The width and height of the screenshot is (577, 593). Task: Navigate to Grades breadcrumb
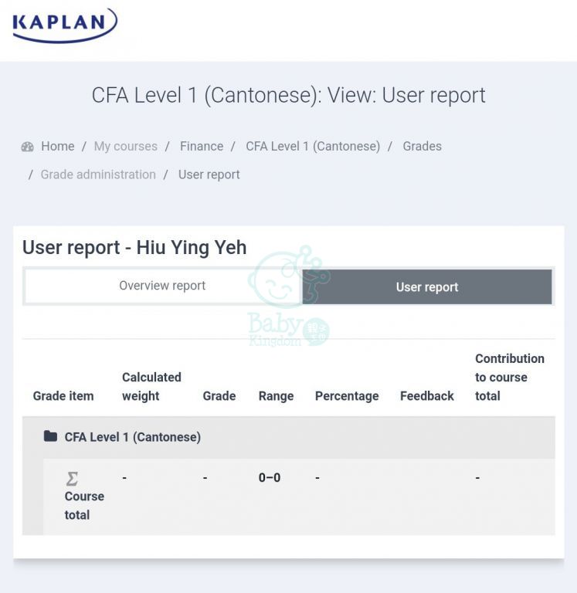click(x=422, y=146)
